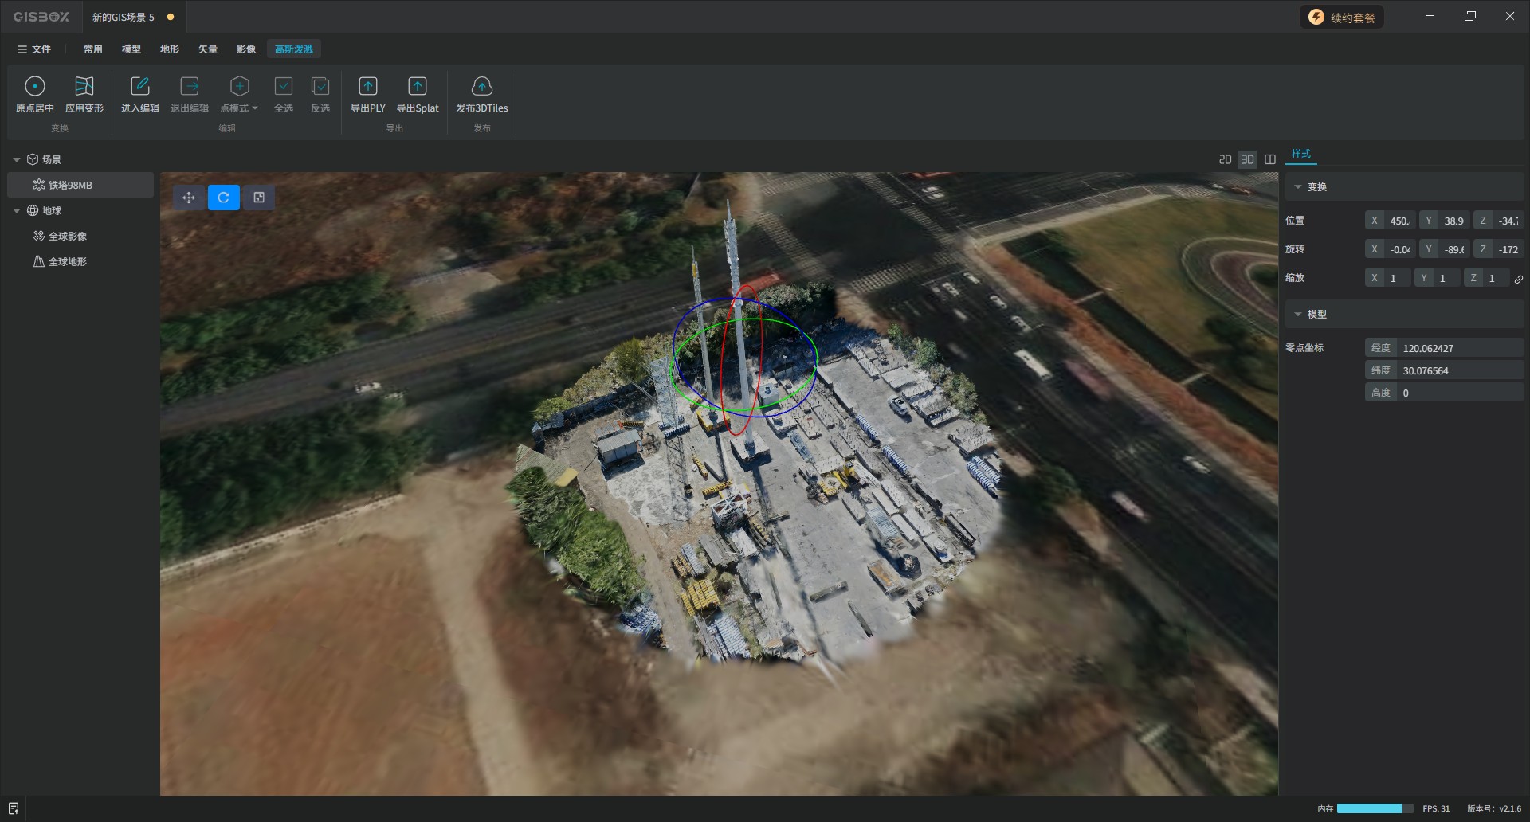Open the 模型 ribbon tab
Viewport: 1530px width, 822px height.
tap(131, 49)
